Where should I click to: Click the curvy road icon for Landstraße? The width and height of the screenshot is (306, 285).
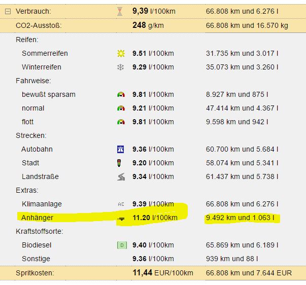(x=120, y=176)
